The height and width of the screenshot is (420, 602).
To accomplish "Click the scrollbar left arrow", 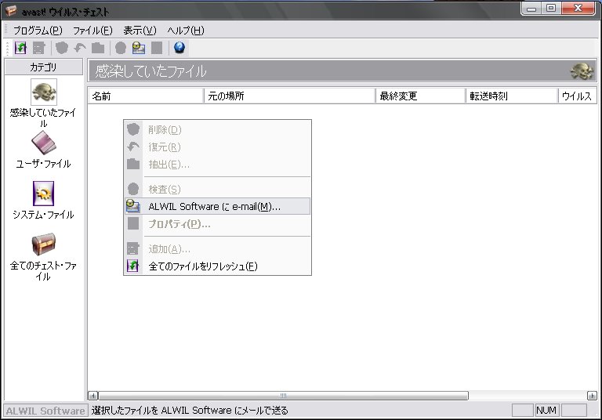I will pos(93,396).
